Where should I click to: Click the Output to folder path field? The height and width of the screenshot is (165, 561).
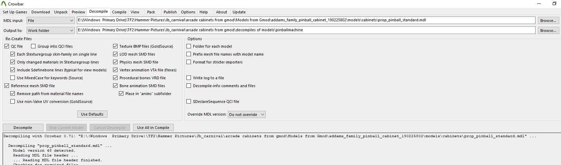point(306,30)
